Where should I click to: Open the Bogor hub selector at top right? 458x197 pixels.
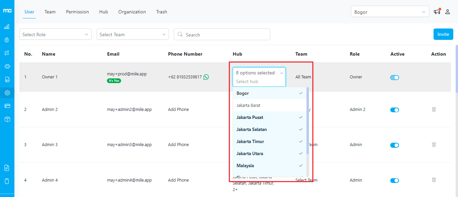390,12
